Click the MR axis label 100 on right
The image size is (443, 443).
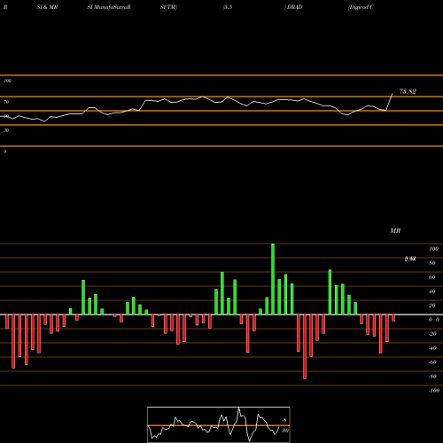433,249
